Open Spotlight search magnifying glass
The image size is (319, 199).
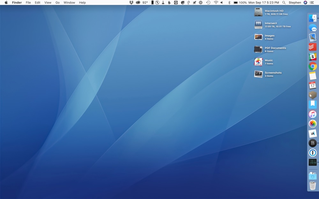point(284,3)
